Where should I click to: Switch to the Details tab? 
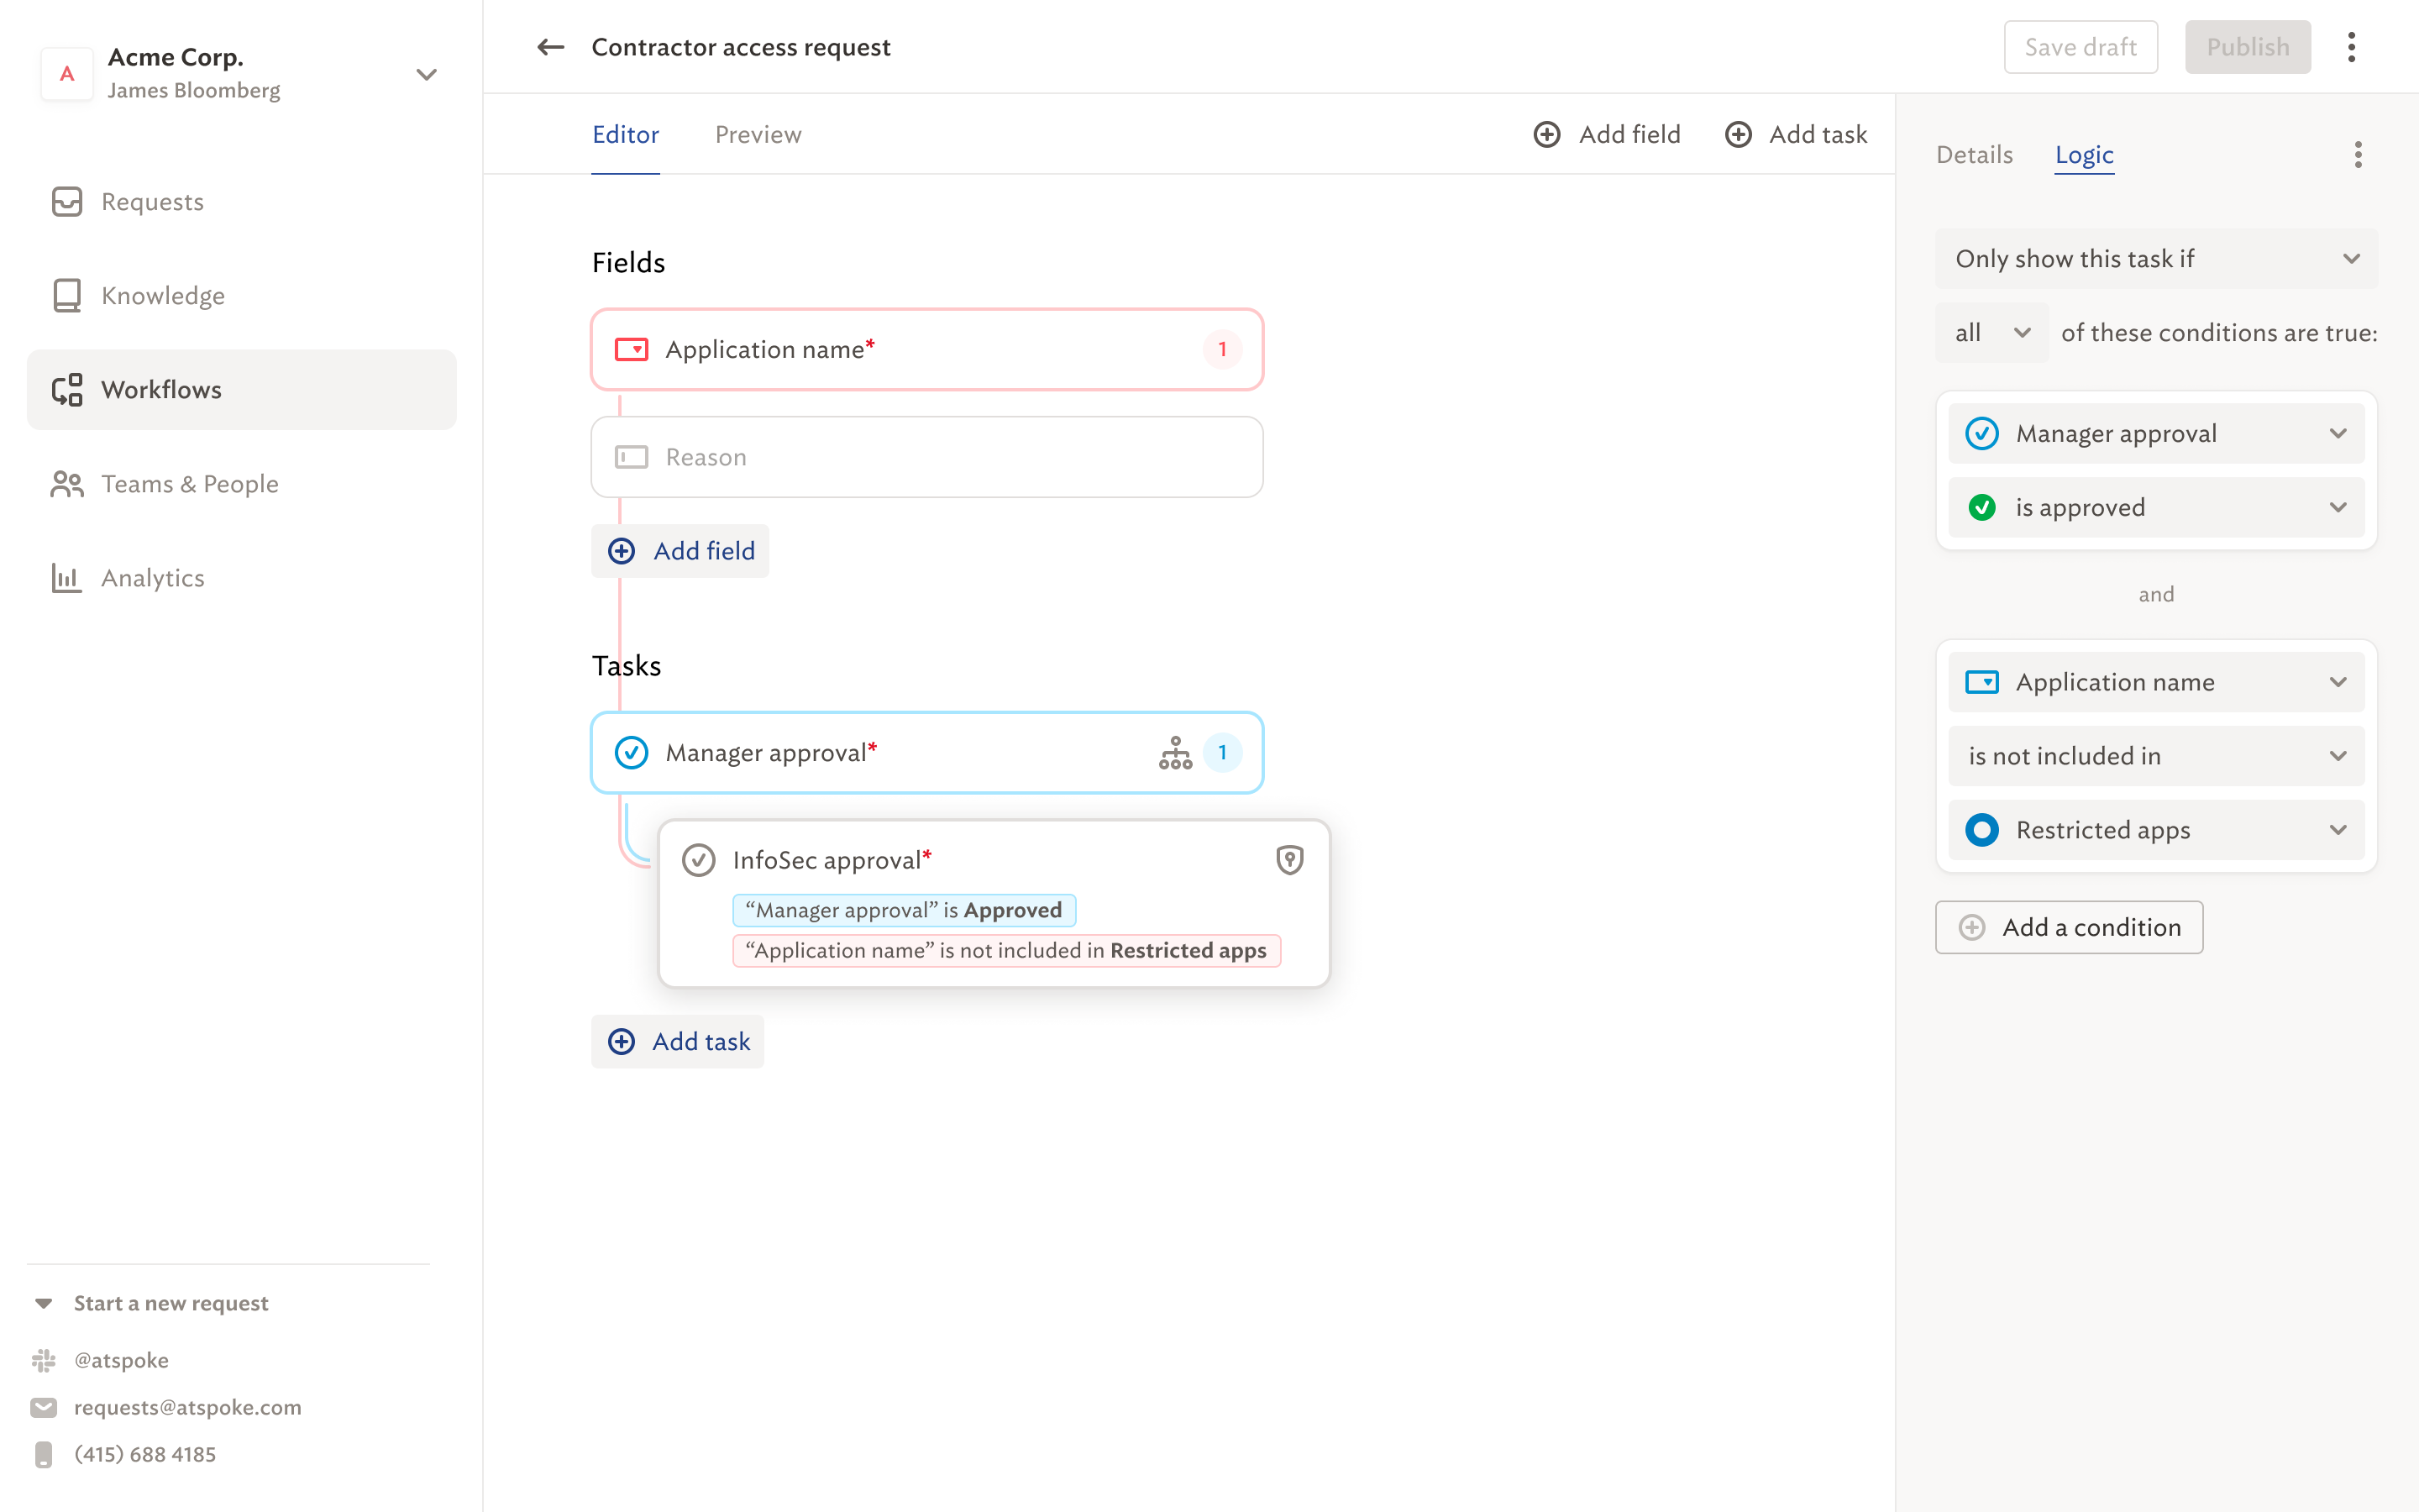1973,155
